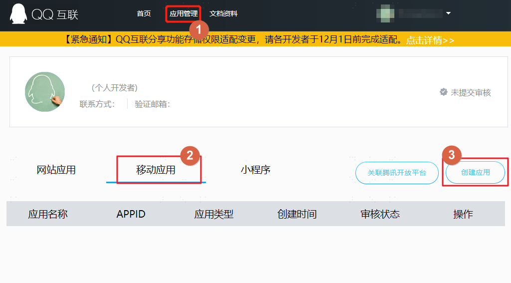Click the 未提交审核 status text
The width and height of the screenshot is (511, 283).
pyautogui.click(x=471, y=93)
